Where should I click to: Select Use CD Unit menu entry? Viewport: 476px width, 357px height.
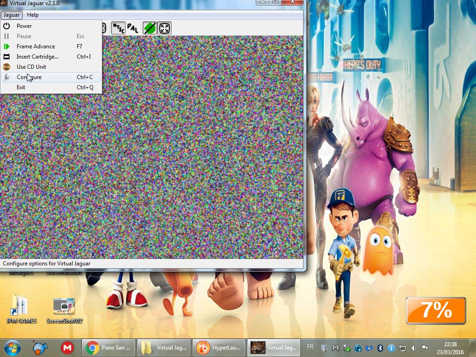(51, 67)
